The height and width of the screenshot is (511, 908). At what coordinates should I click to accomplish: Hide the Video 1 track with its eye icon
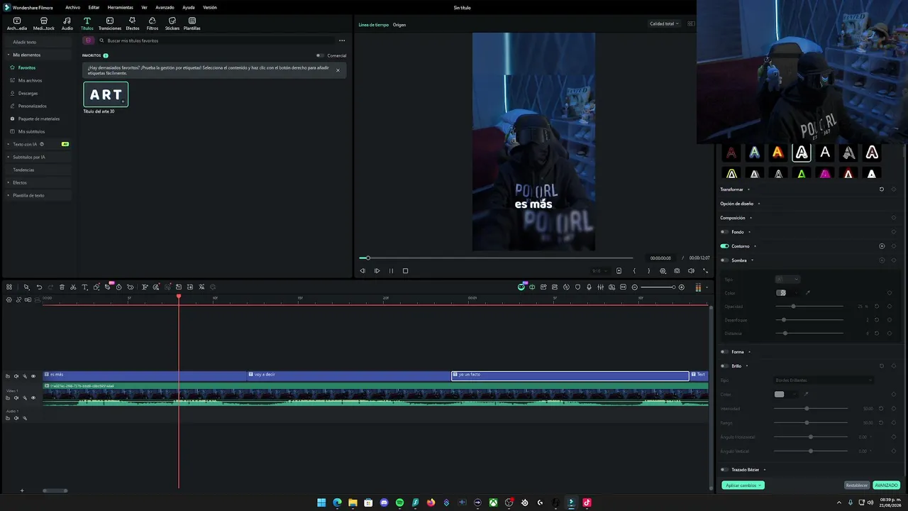pyautogui.click(x=33, y=397)
